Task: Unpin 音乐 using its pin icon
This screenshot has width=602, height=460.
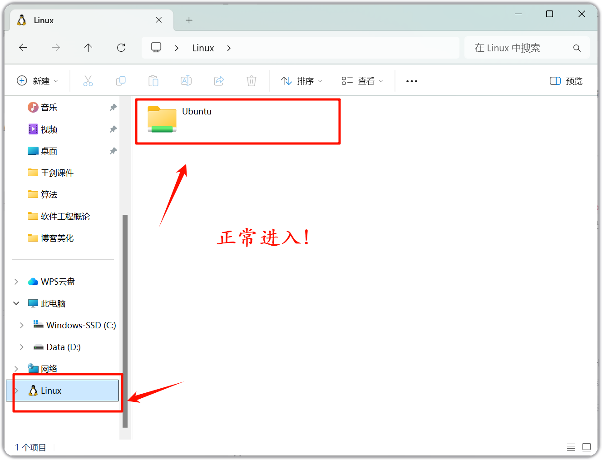Action: pyautogui.click(x=113, y=108)
